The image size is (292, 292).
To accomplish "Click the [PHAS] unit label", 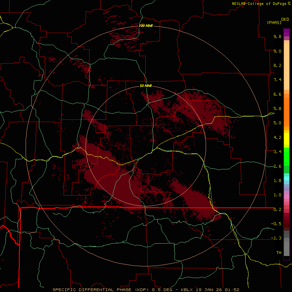I will [x=274, y=22].
